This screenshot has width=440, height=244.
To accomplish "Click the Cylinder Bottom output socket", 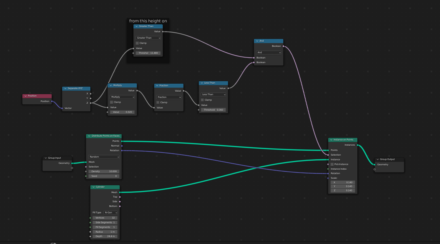I will pos(120,206).
